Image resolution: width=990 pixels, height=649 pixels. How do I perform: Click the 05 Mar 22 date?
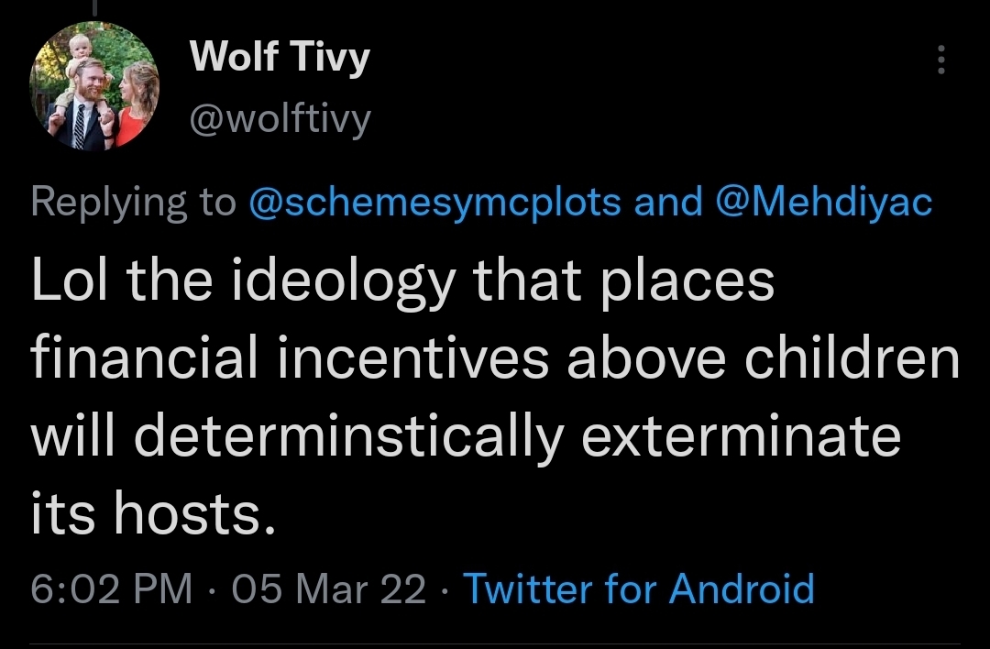tap(330, 588)
